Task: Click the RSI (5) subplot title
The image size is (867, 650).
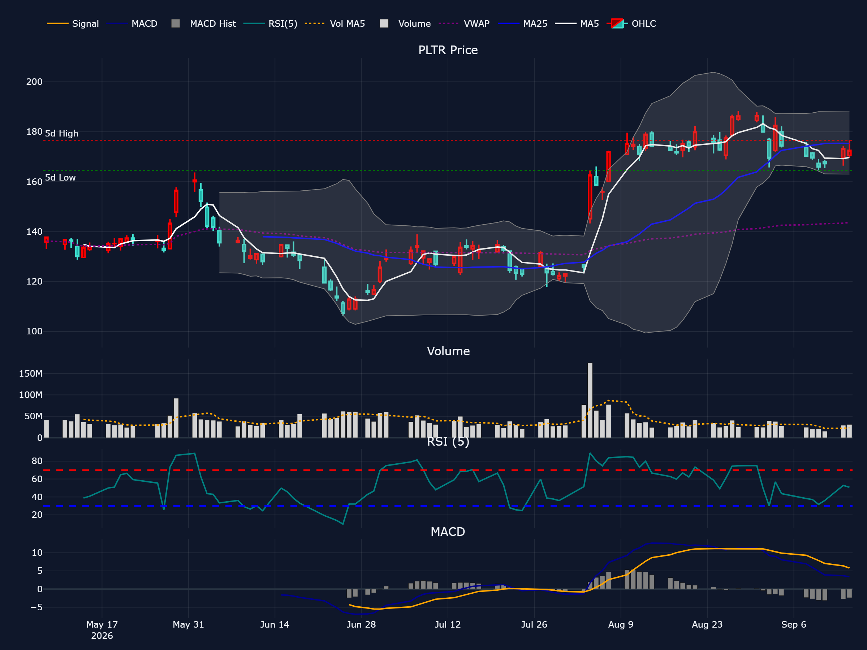Action: pos(448,442)
